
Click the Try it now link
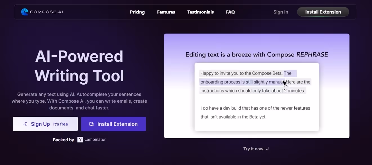pos(256,149)
